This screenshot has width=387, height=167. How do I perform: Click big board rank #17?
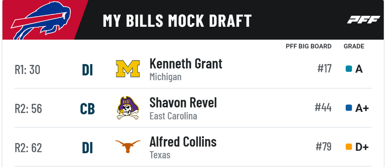pos(324,69)
